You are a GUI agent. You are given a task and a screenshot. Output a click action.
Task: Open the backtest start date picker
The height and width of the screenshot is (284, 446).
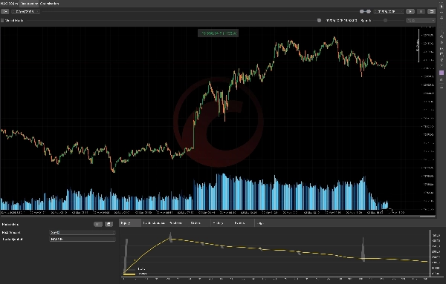[25, 12]
